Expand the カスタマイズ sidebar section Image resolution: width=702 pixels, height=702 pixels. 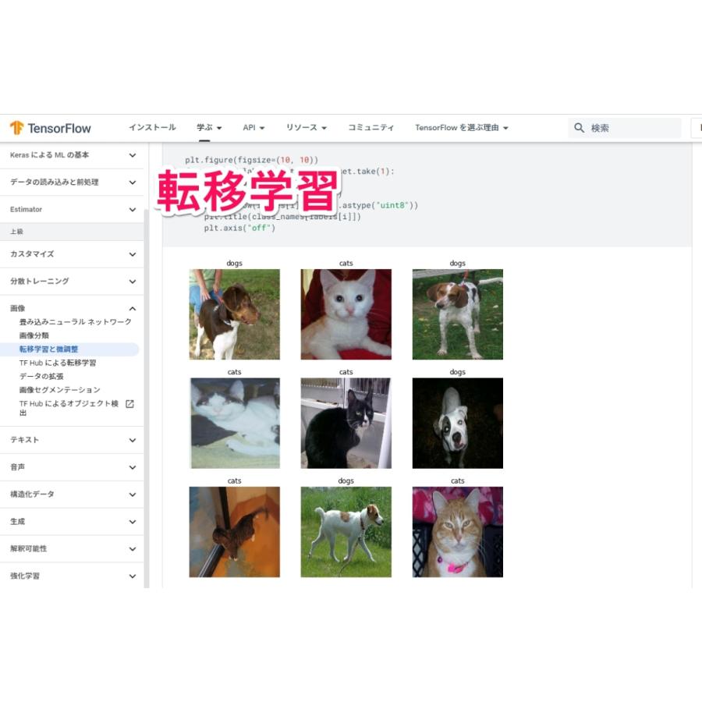[x=72, y=253]
